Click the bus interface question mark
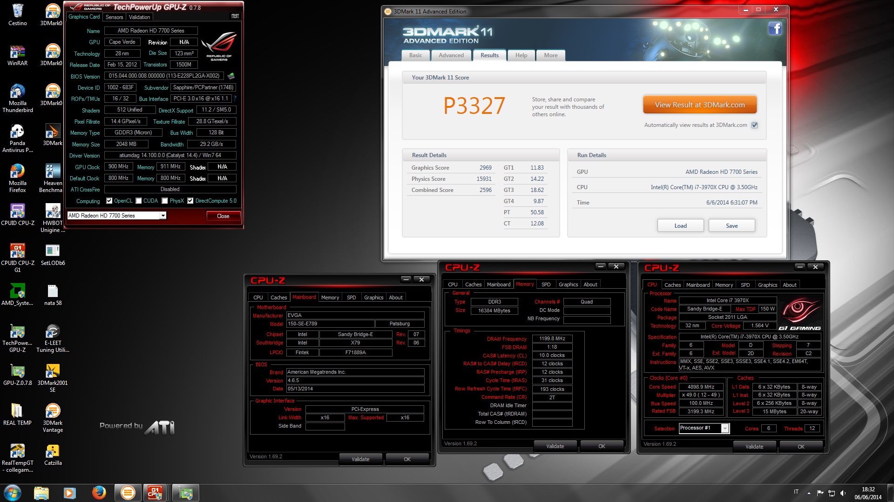894x502 pixels. pos(235,99)
